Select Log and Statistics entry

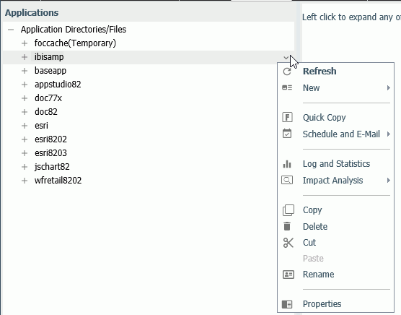click(336, 164)
